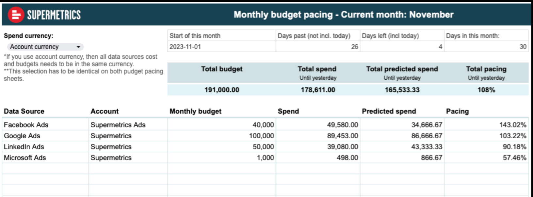Select the start date cell 2023-11-01
This screenshot has width=533, height=197.
click(221, 47)
